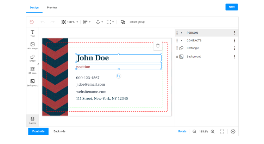
Task: Toggle the Layers panel button
Action: coord(32,120)
